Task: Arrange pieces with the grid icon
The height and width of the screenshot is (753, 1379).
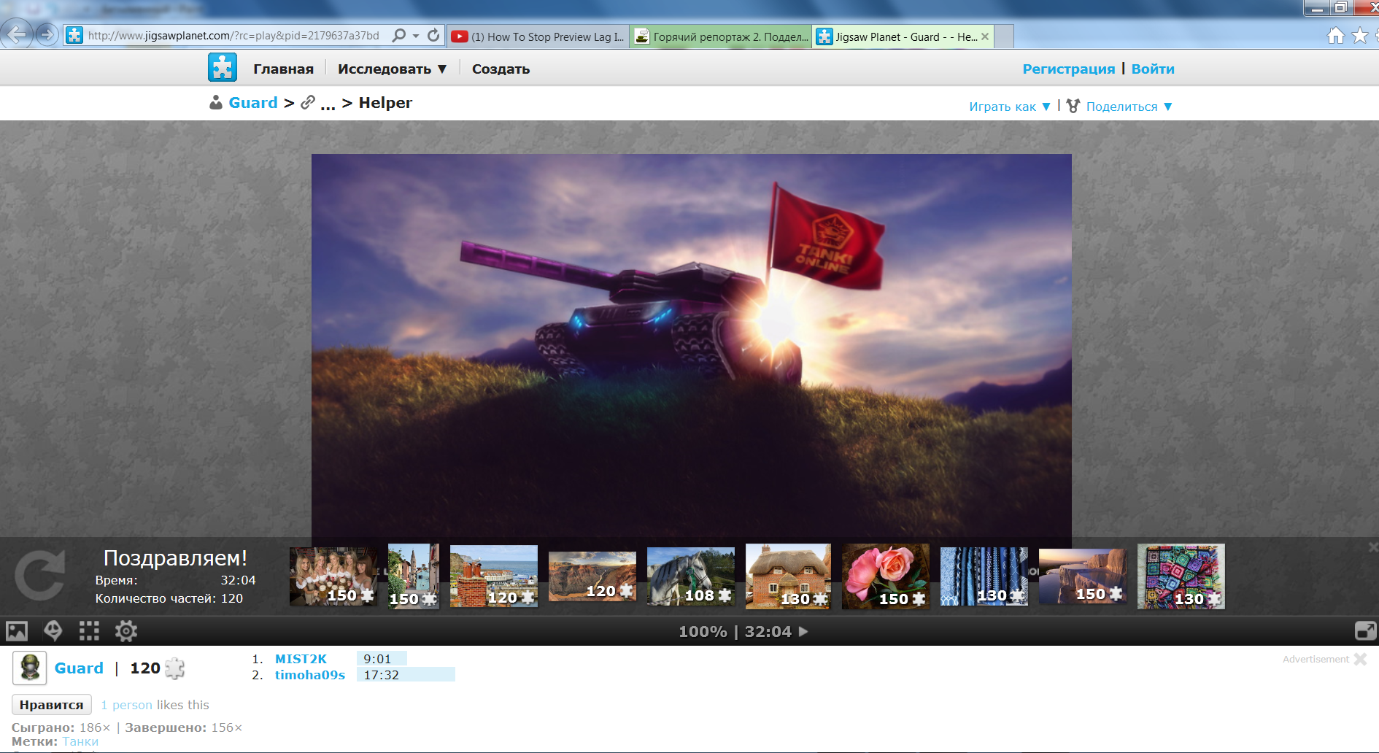Action: coord(89,630)
